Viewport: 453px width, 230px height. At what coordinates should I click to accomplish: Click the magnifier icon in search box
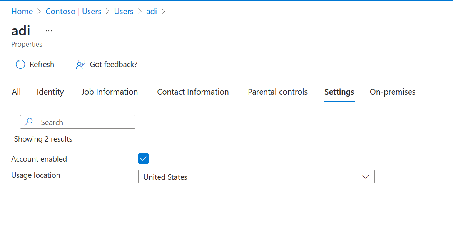click(x=28, y=122)
